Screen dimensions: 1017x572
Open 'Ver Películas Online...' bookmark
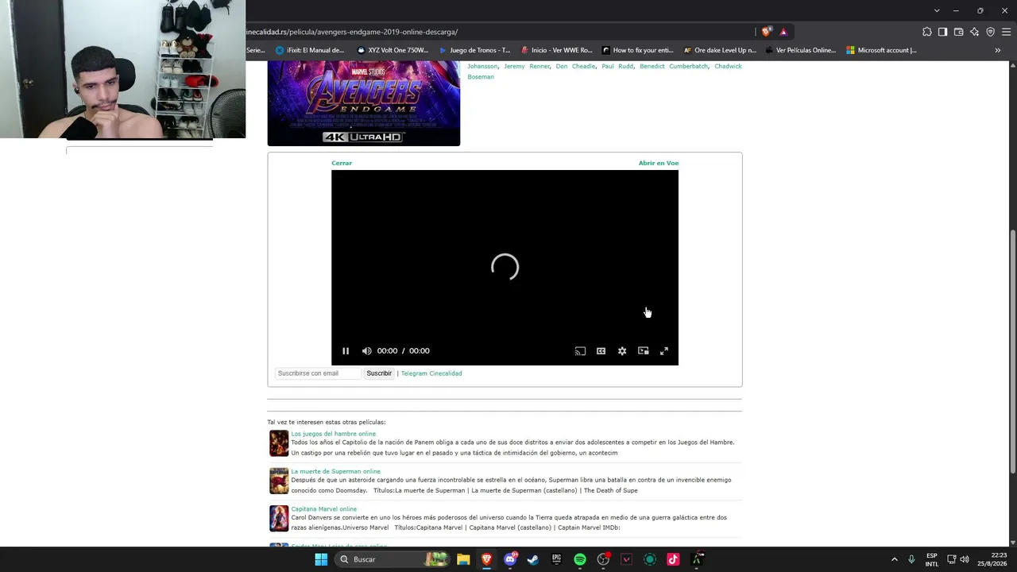[x=801, y=50]
